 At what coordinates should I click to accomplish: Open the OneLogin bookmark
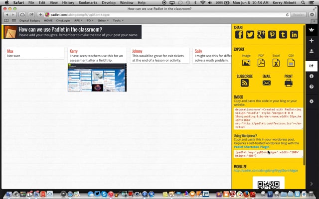click(63, 20)
